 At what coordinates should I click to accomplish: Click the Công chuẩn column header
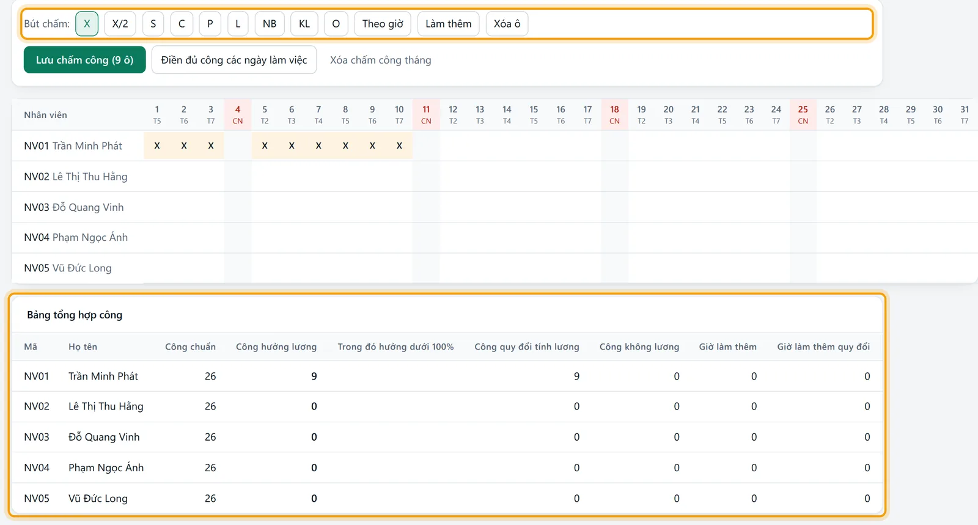click(190, 347)
